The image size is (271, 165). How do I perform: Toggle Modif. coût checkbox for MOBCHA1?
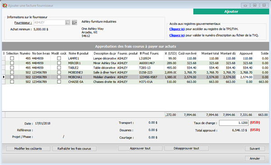point(59,77)
